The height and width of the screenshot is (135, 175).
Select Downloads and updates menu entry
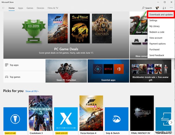point(161,15)
